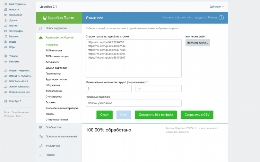The width and height of the screenshot is (260, 162).
Task: Expand the Сообщества section
Action: point(59,127)
